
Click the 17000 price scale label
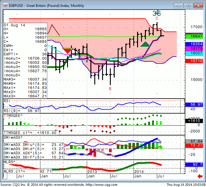coord(196,27)
